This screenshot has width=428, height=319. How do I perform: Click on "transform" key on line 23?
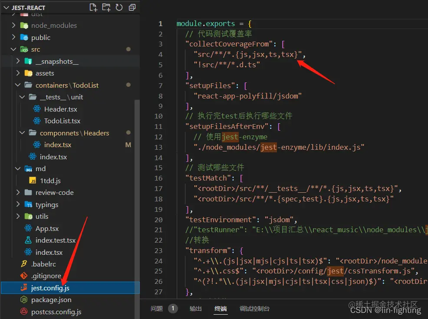point(208,250)
